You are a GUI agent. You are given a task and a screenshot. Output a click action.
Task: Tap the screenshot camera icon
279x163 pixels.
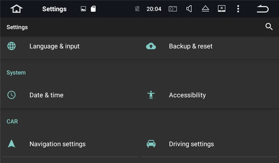point(173,9)
